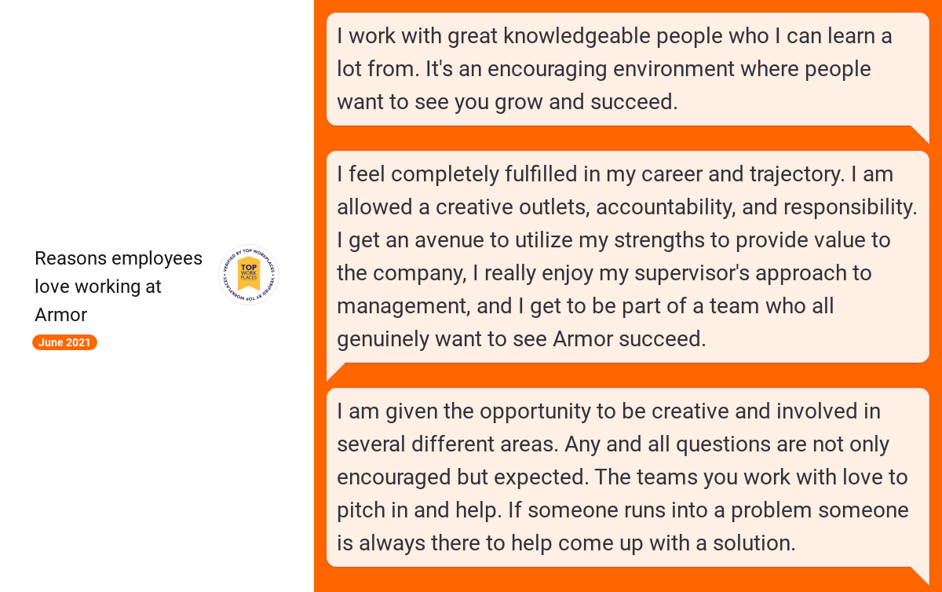Click the tail pointer of the third quote bubble
Viewport: 942px width, 592px height.
(919, 576)
